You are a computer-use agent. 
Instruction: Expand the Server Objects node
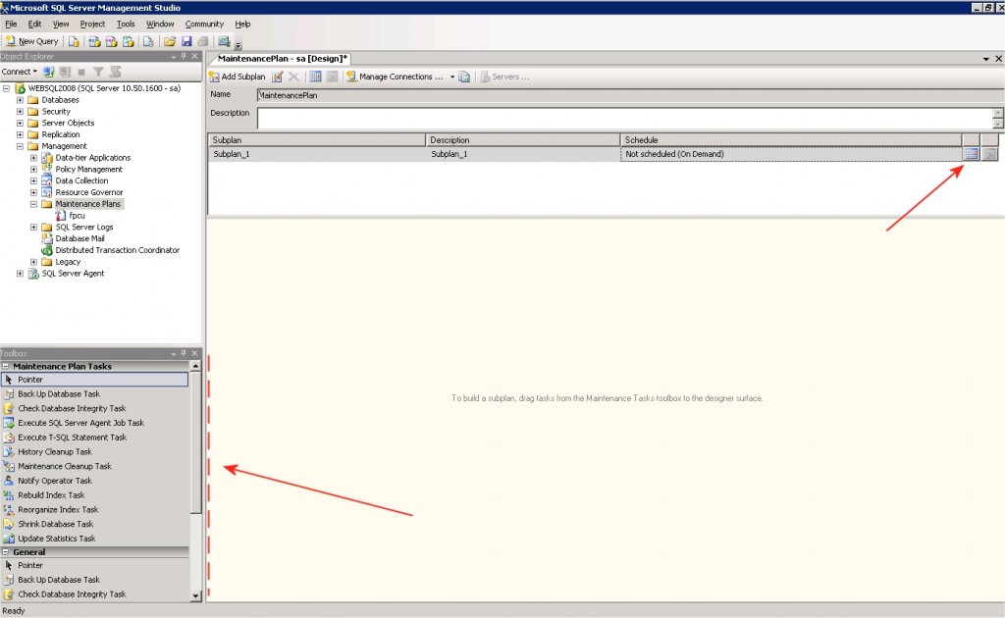coord(20,123)
